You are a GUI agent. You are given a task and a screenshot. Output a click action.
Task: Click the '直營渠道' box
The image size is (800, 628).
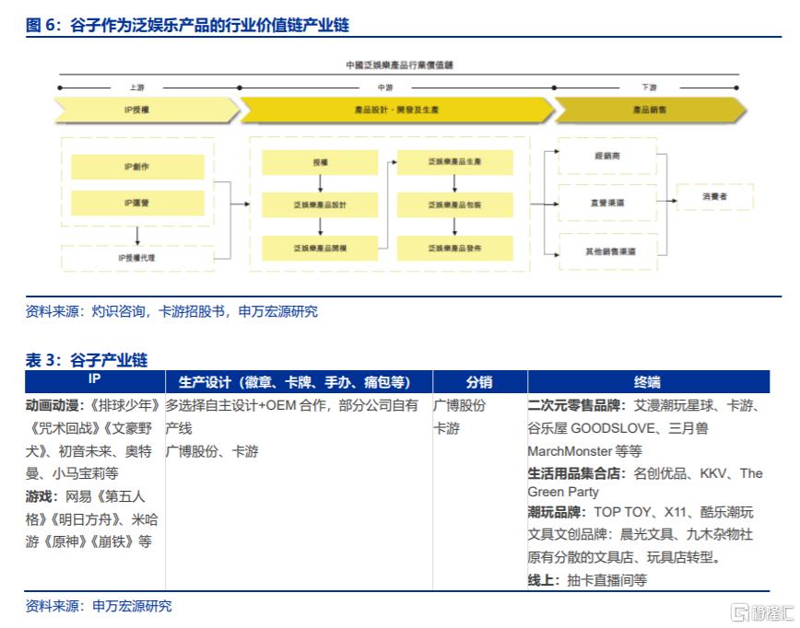(x=607, y=203)
